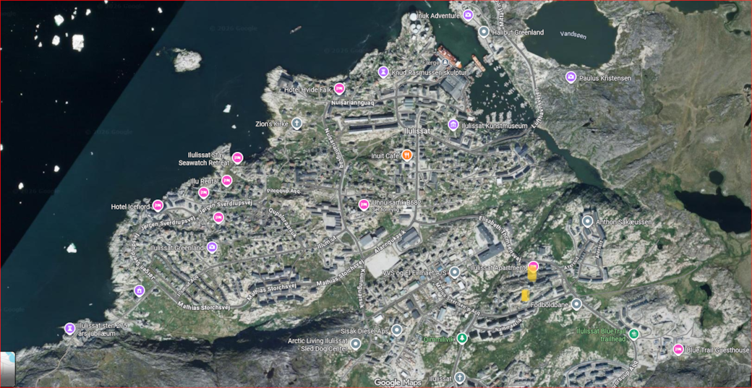
Task: Click the Paulus Kristensen photo pin
Action: pyautogui.click(x=571, y=77)
